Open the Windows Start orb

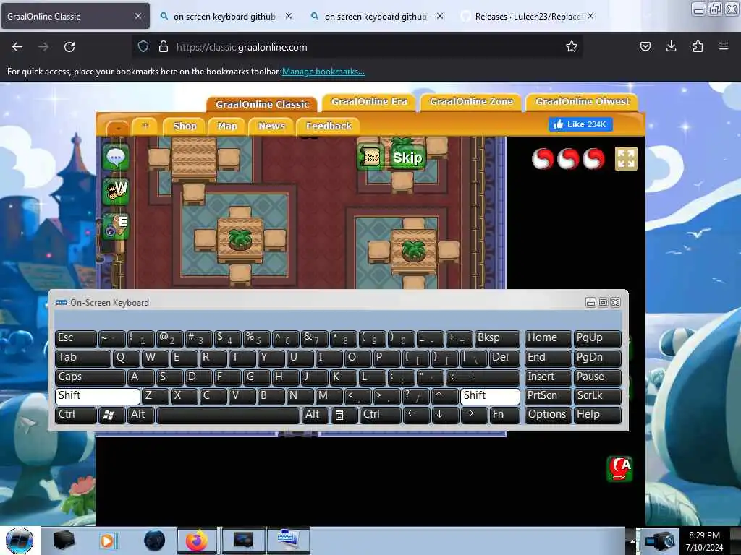(20, 541)
